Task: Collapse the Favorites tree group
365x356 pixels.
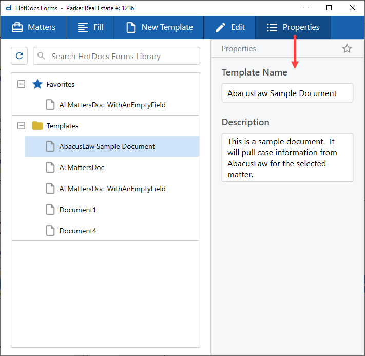Action: (x=21, y=84)
